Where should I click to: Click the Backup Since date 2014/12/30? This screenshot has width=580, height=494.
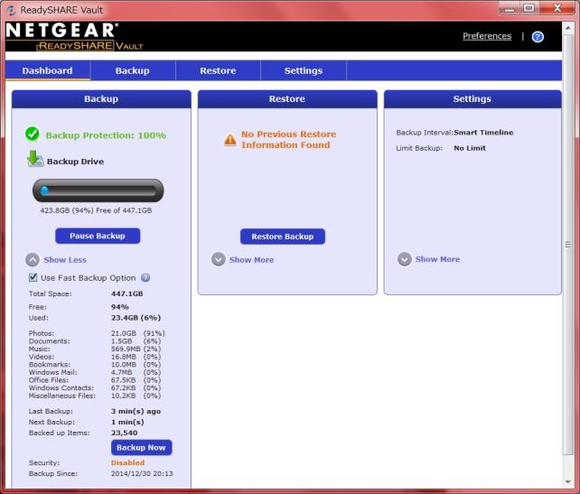coord(142,473)
